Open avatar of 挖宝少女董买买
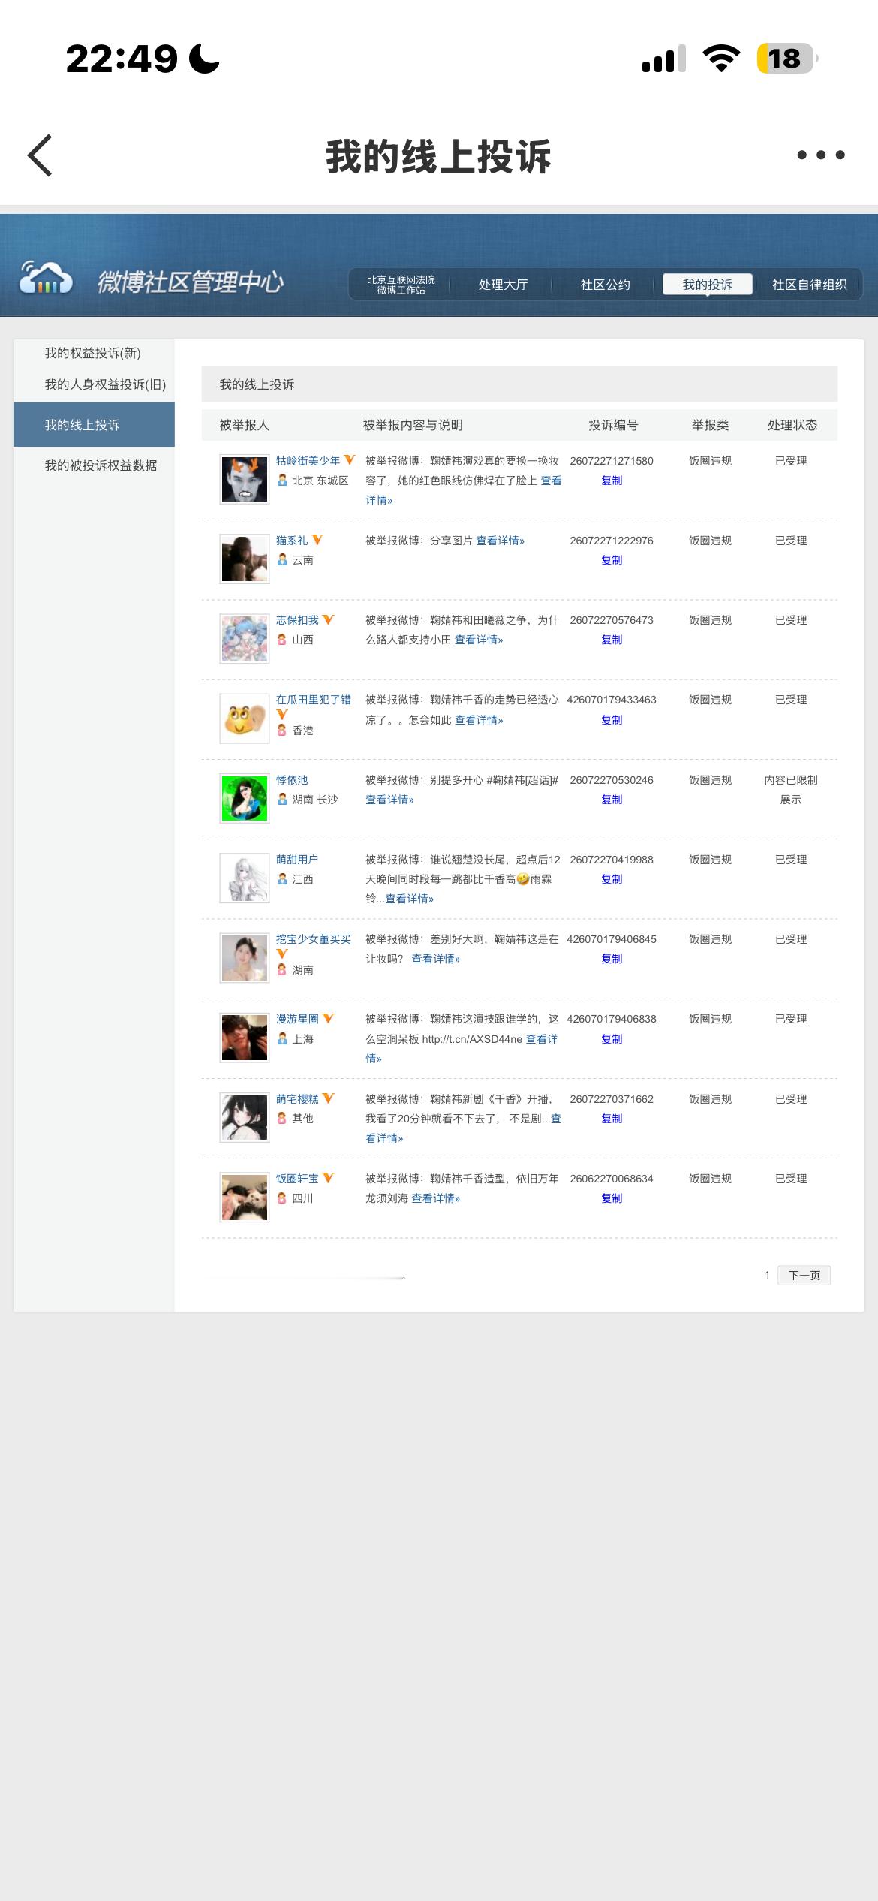 pos(245,958)
